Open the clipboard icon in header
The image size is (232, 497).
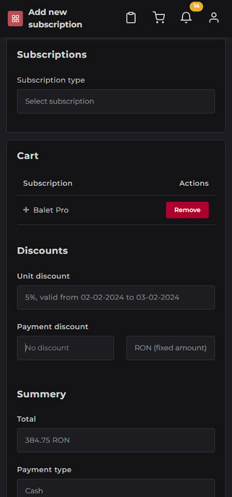(x=131, y=18)
